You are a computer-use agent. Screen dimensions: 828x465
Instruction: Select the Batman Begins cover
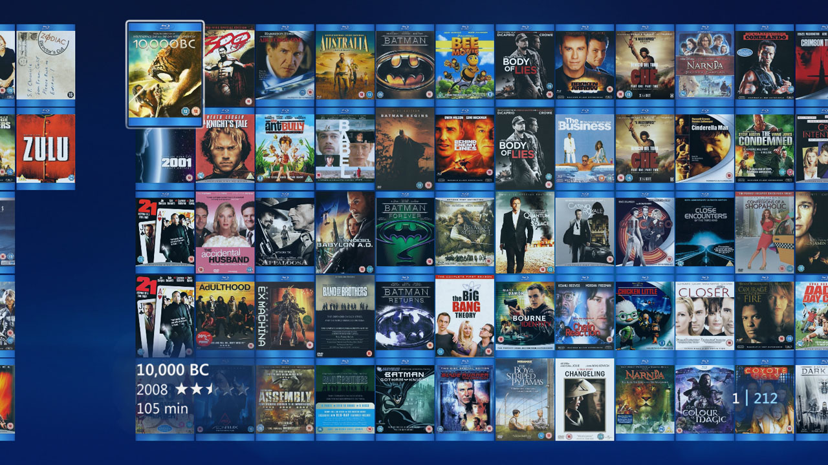[x=405, y=149]
